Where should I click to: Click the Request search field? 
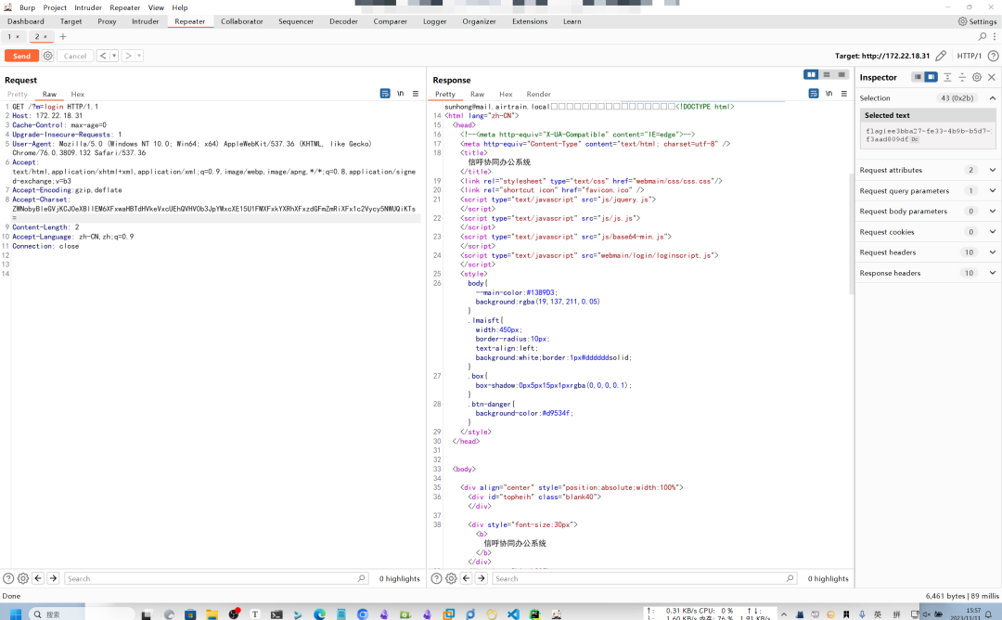(216, 578)
